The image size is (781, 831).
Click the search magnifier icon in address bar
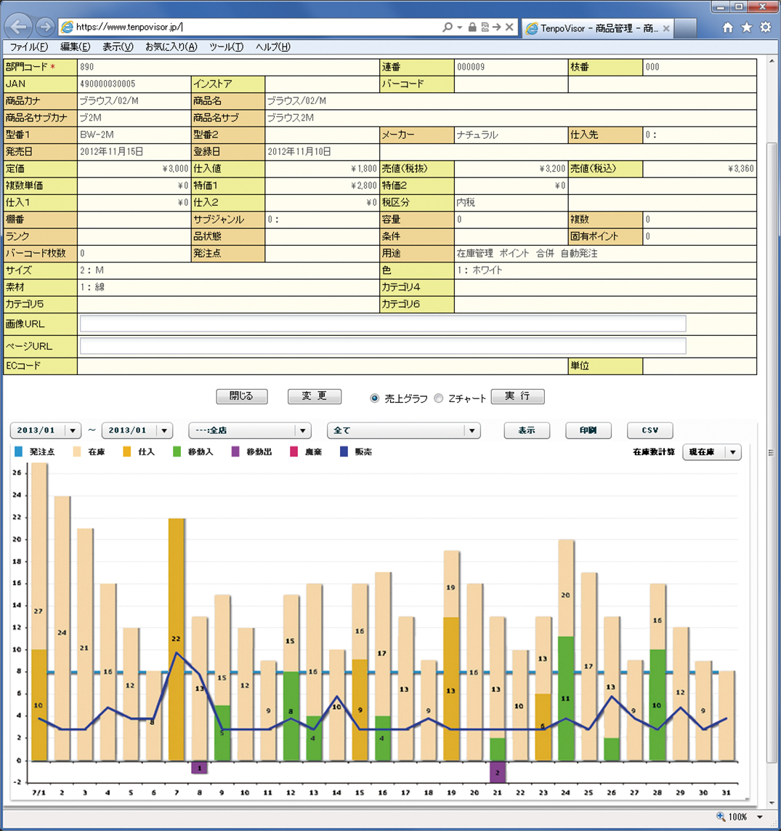[x=448, y=28]
